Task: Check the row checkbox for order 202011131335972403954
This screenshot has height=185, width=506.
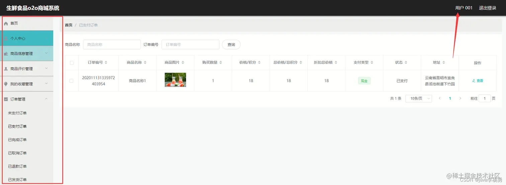Action: (71, 81)
